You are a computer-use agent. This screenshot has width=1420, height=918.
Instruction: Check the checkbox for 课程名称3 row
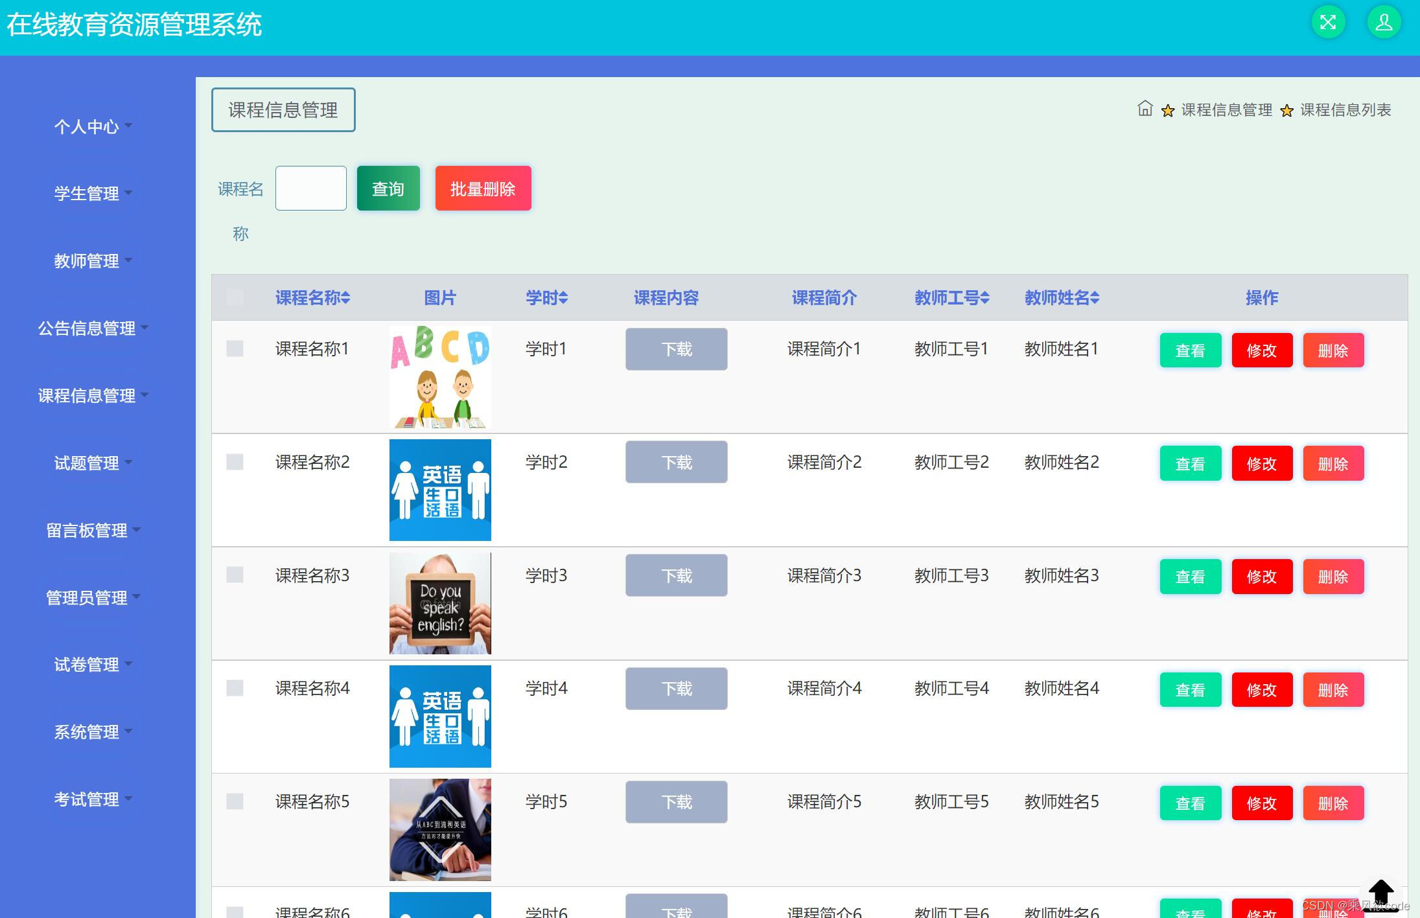(x=234, y=575)
